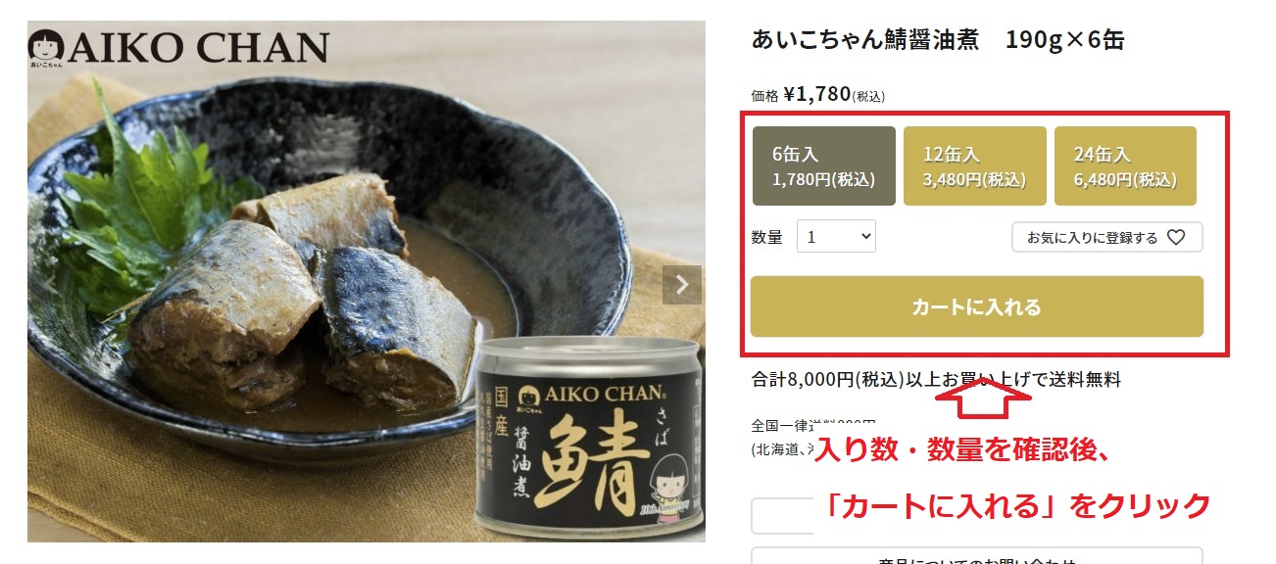
Task: Click the AIKO CHAN brand wordmark
Action: tap(197, 48)
